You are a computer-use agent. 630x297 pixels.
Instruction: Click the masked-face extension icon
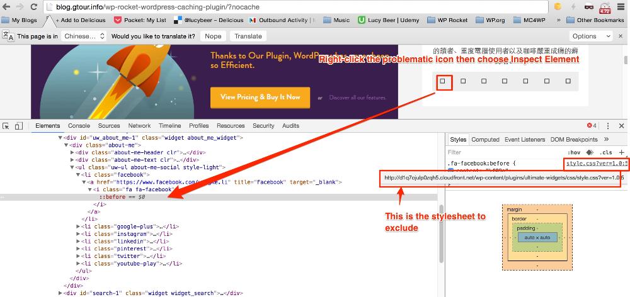(589, 7)
